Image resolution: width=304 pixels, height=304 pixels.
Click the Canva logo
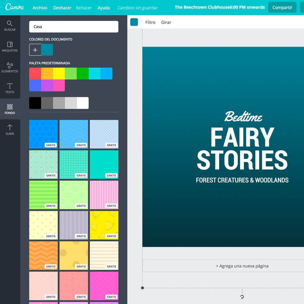[14, 7]
